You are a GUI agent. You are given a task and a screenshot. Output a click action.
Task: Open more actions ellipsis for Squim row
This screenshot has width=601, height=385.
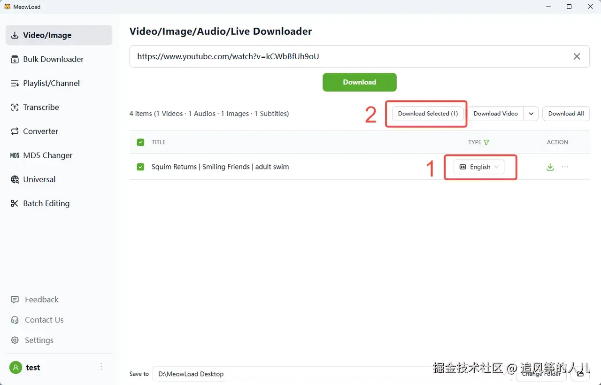coord(565,167)
